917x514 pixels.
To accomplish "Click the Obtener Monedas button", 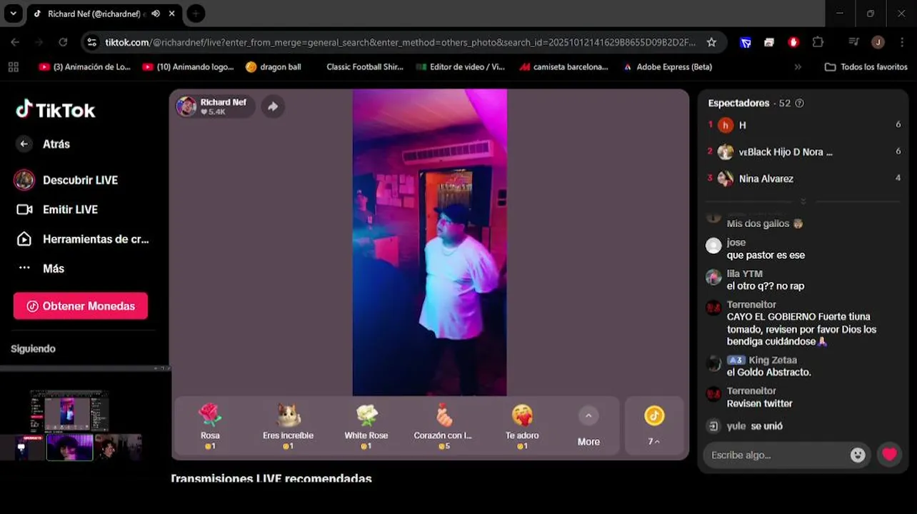I will click(81, 306).
